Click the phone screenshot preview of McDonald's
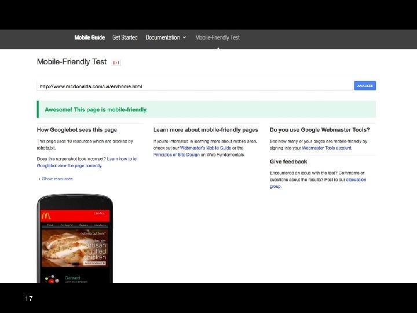 75,238
